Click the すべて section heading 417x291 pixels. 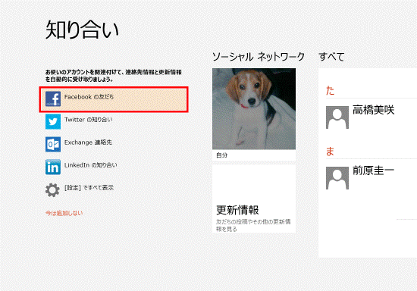pyautogui.click(x=331, y=57)
